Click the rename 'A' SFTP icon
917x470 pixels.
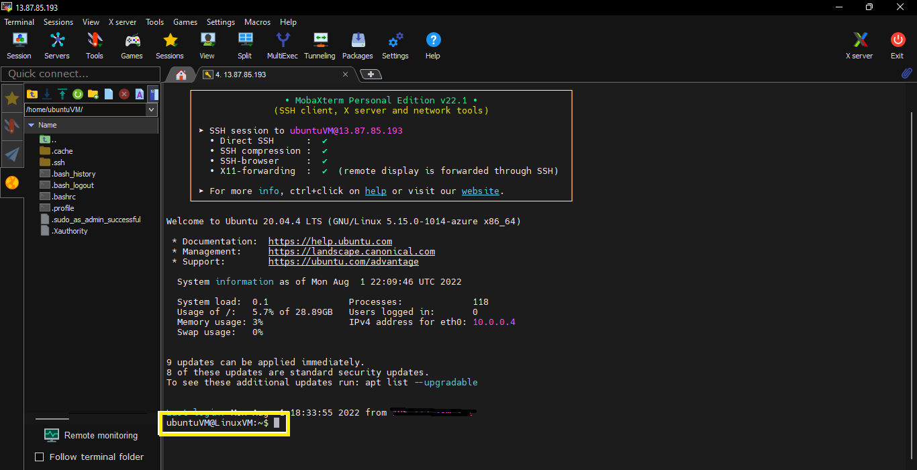[x=140, y=94]
